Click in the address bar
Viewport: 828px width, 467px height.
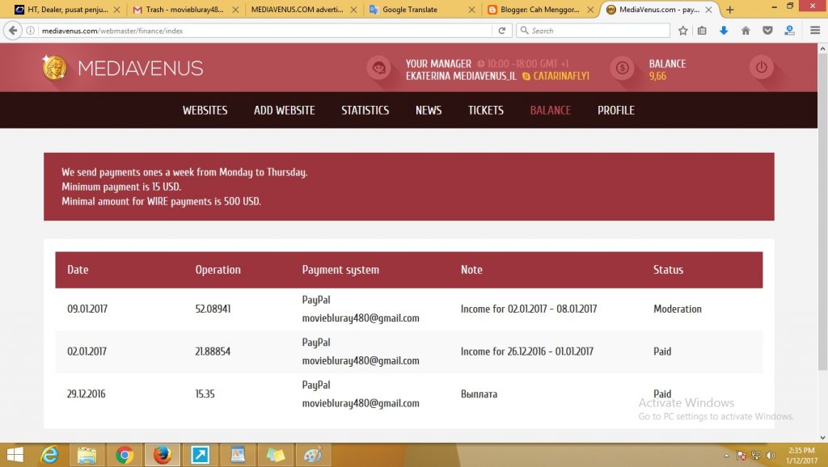click(x=264, y=31)
